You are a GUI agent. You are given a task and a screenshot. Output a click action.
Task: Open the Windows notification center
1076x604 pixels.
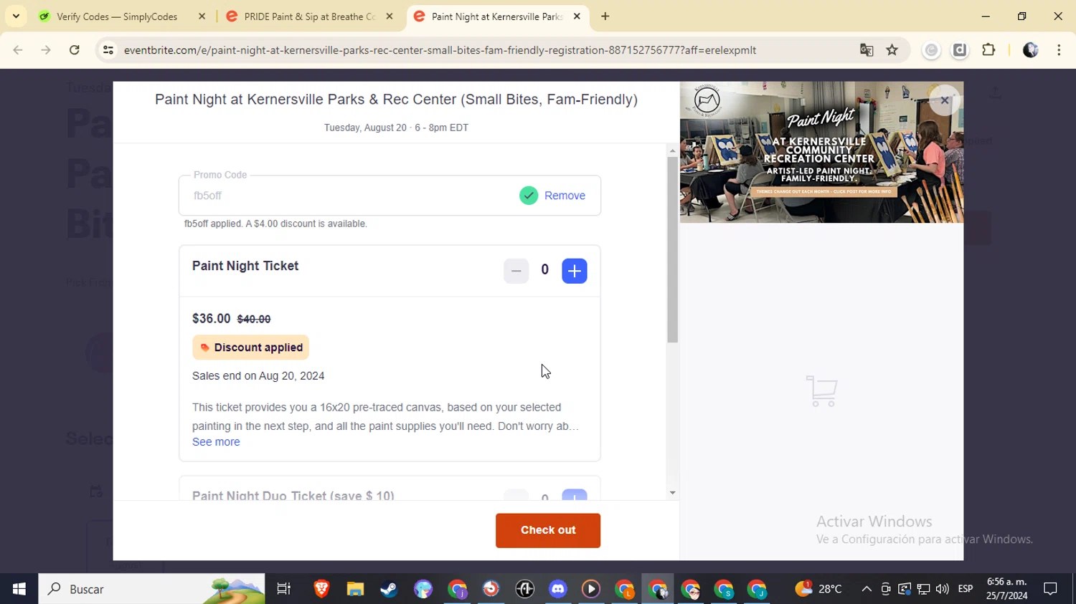point(1050,589)
